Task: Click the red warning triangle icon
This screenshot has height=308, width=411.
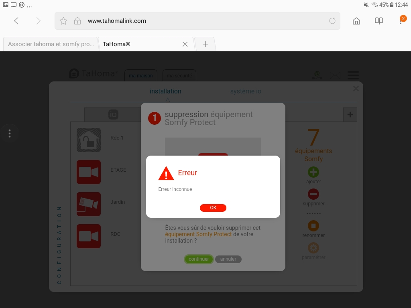Action: pos(166,173)
